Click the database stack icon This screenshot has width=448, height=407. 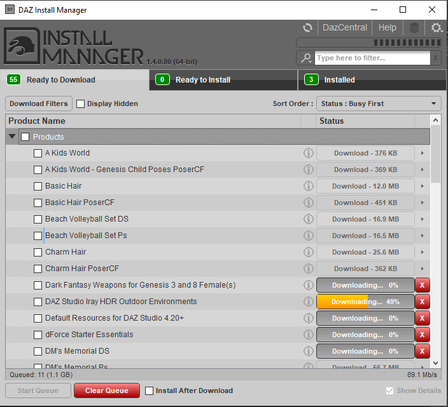pyautogui.click(x=414, y=28)
